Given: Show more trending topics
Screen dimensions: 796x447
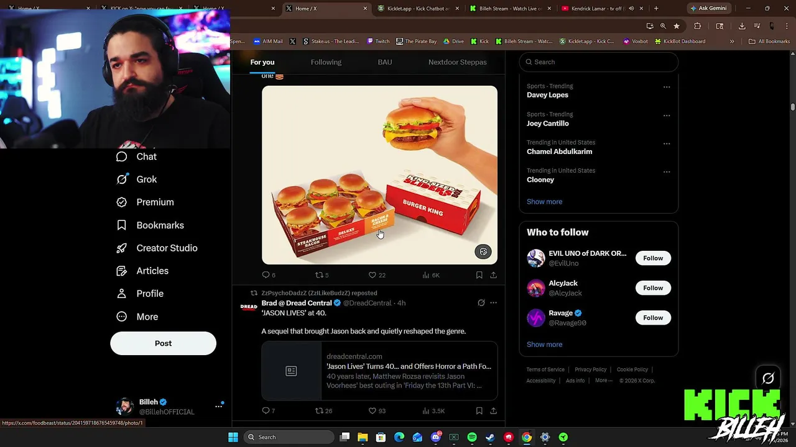Looking at the screenshot, I should 544,202.
